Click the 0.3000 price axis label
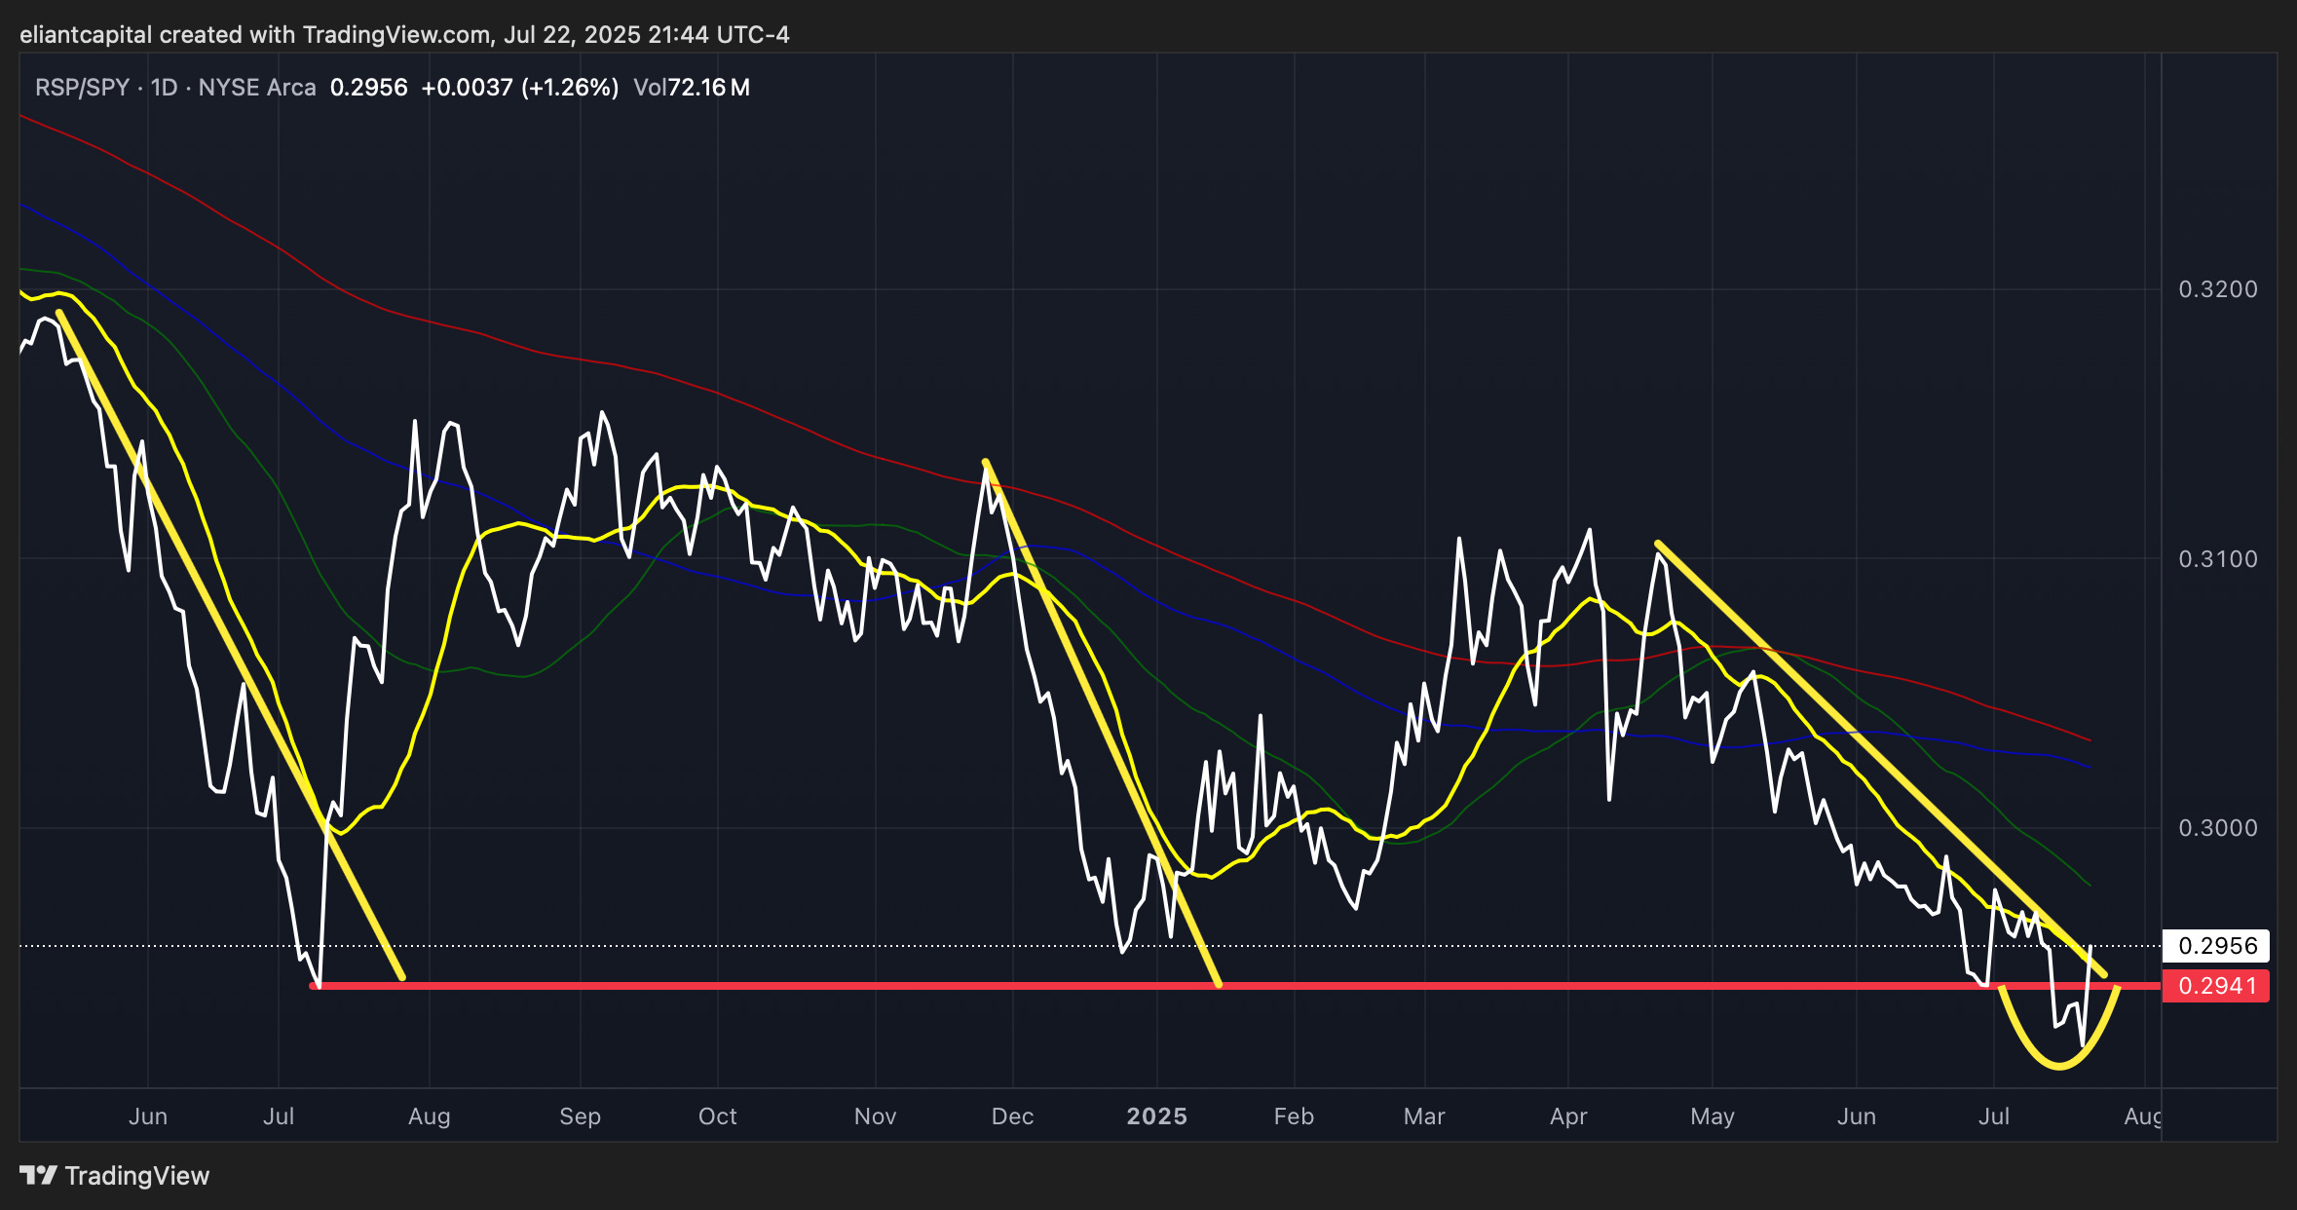 (2217, 828)
